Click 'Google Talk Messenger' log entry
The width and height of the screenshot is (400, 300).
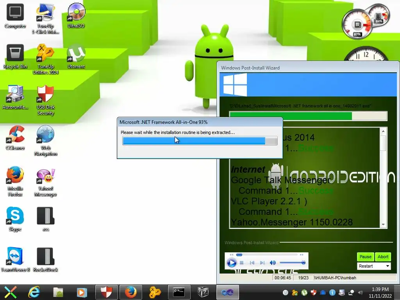coord(280,180)
